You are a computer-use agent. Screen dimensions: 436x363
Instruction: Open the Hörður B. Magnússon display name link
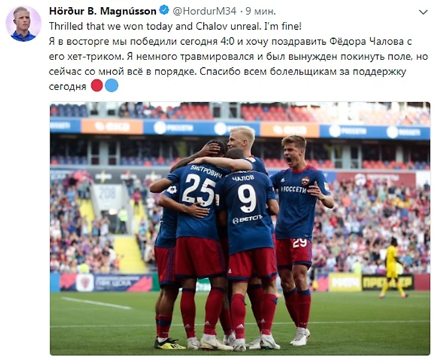(x=103, y=11)
